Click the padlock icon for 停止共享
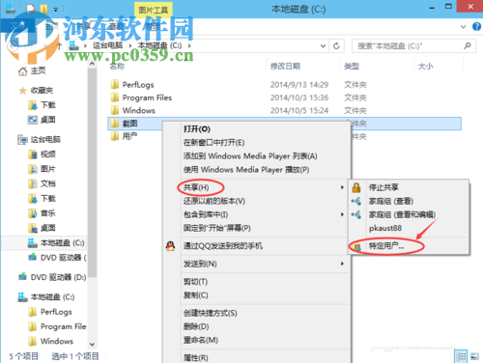This screenshot has height=363, width=483. click(x=356, y=187)
